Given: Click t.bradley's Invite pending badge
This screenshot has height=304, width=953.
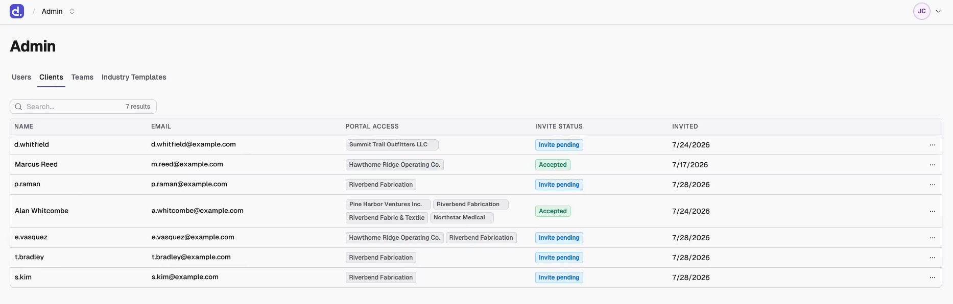Looking at the screenshot, I should (x=559, y=258).
